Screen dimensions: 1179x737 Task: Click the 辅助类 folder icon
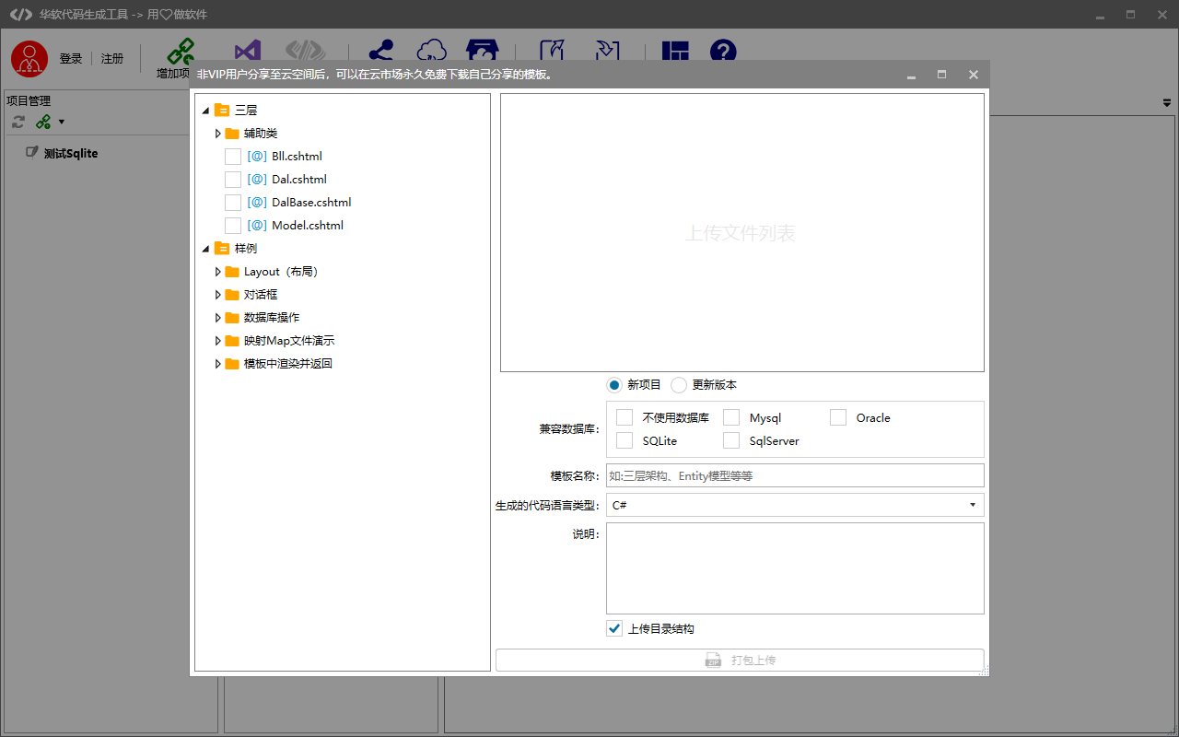coord(232,134)
